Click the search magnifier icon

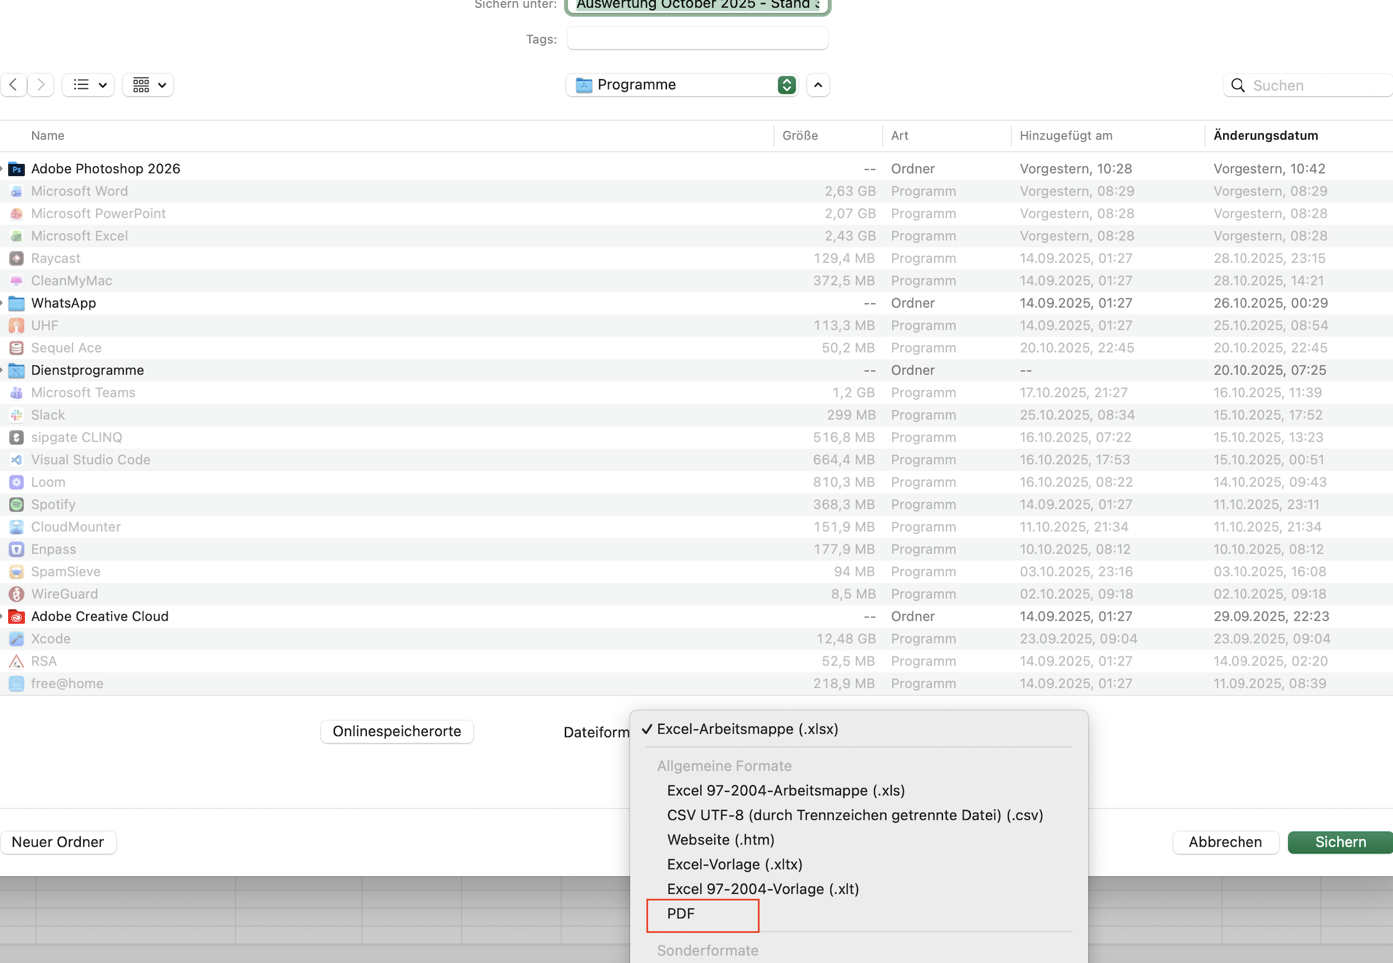click(x=1237, y=85)
